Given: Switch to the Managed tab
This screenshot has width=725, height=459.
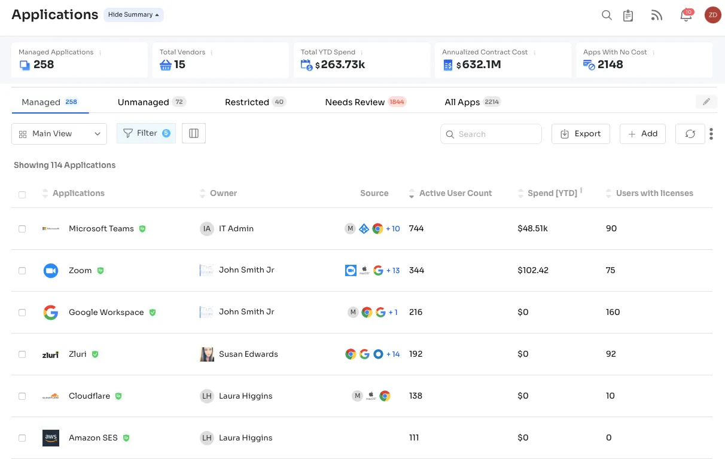Looking at the screenshot, I should pyautogui.click(x=50, y=102).
